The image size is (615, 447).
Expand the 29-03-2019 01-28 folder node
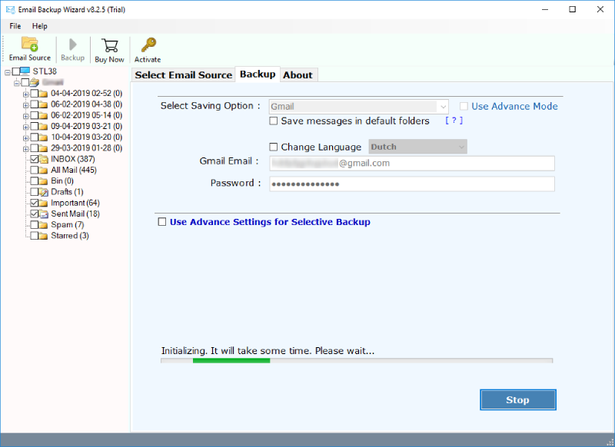25,149
